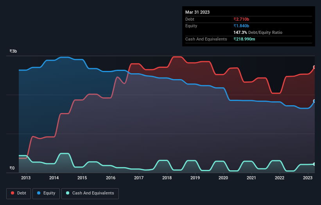Click the 2014 x-axis label

[x=54, y=178]
